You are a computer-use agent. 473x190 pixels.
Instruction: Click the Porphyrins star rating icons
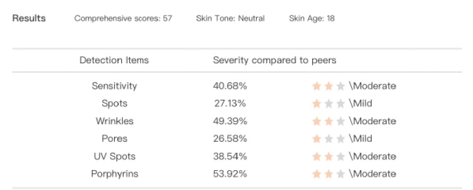328,174
